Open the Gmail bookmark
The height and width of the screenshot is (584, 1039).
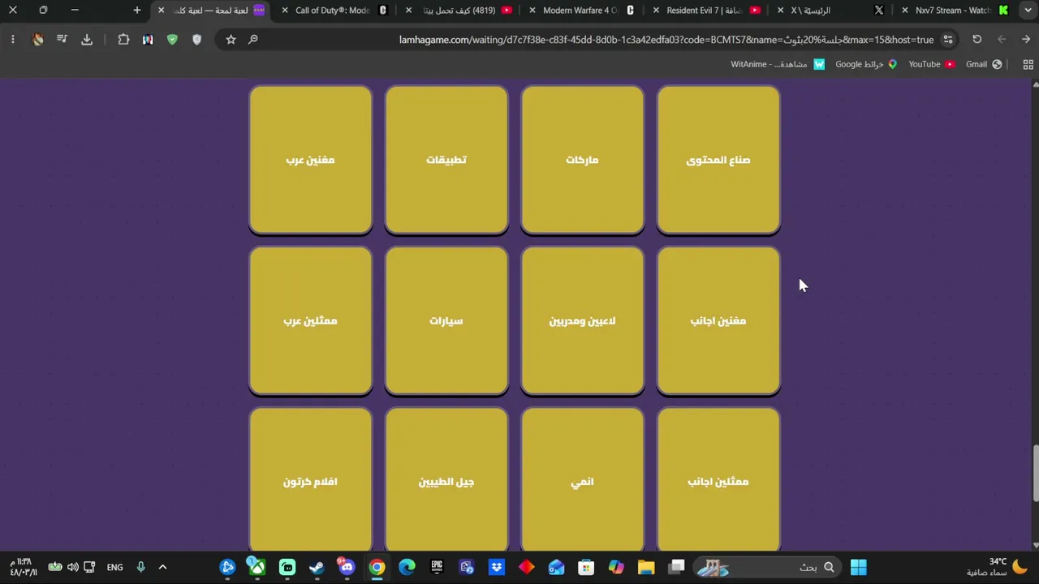(984, 64)
